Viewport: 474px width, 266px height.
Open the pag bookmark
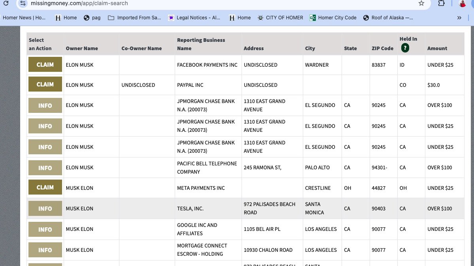tap(92, 18)
